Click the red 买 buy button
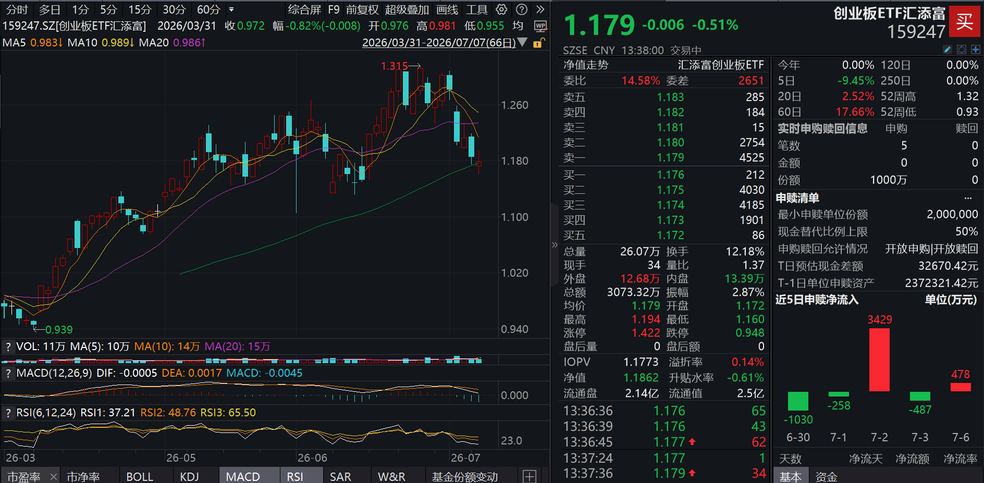 (x=964, y=21)
